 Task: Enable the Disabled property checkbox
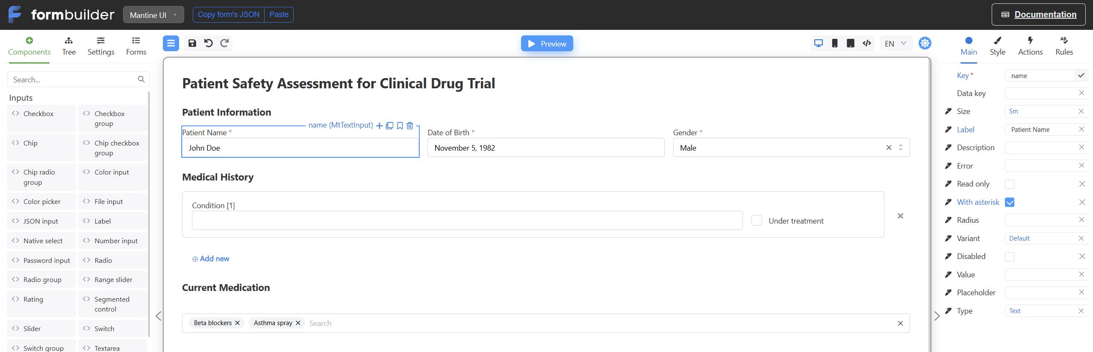point(1010,257)
